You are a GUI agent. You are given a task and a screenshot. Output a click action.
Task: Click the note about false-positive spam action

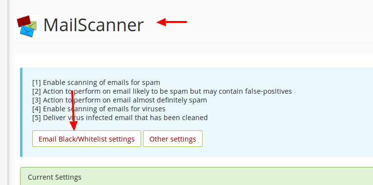(x=162, y=91)
